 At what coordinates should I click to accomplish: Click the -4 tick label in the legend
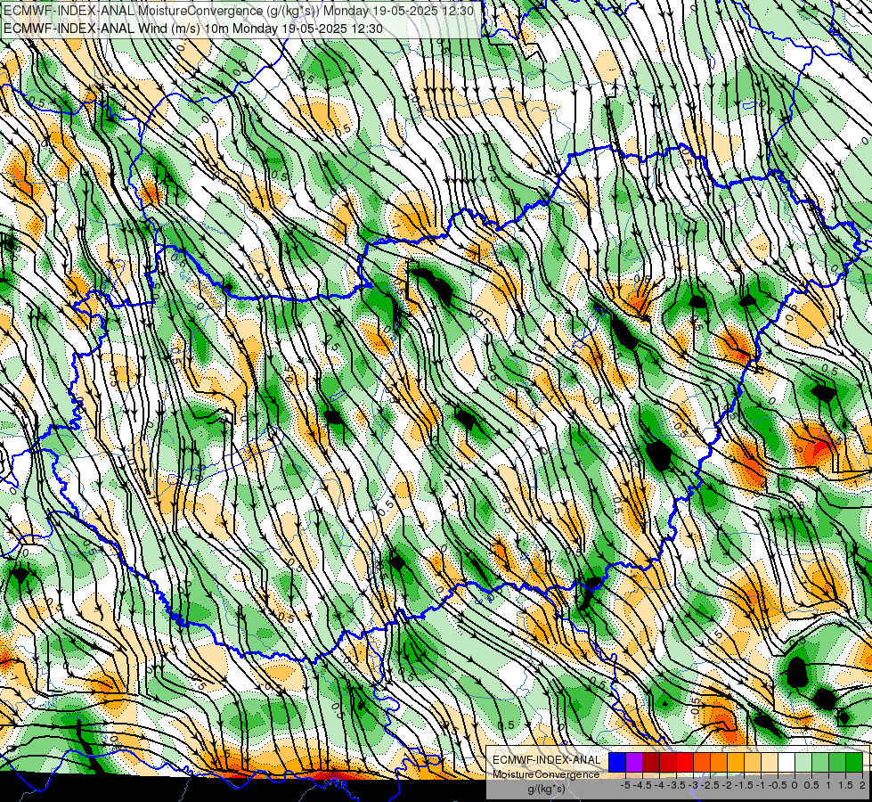point(659,785)
